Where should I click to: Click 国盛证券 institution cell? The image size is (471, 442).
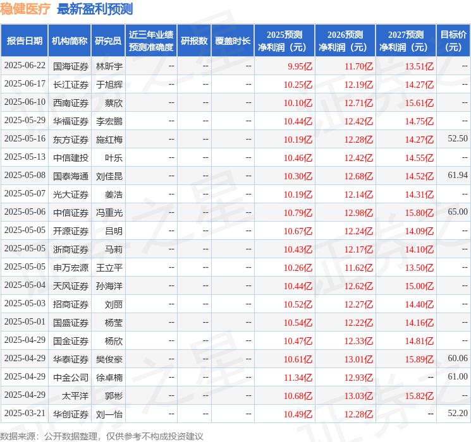pyautogui.click(x=71, y=322)
